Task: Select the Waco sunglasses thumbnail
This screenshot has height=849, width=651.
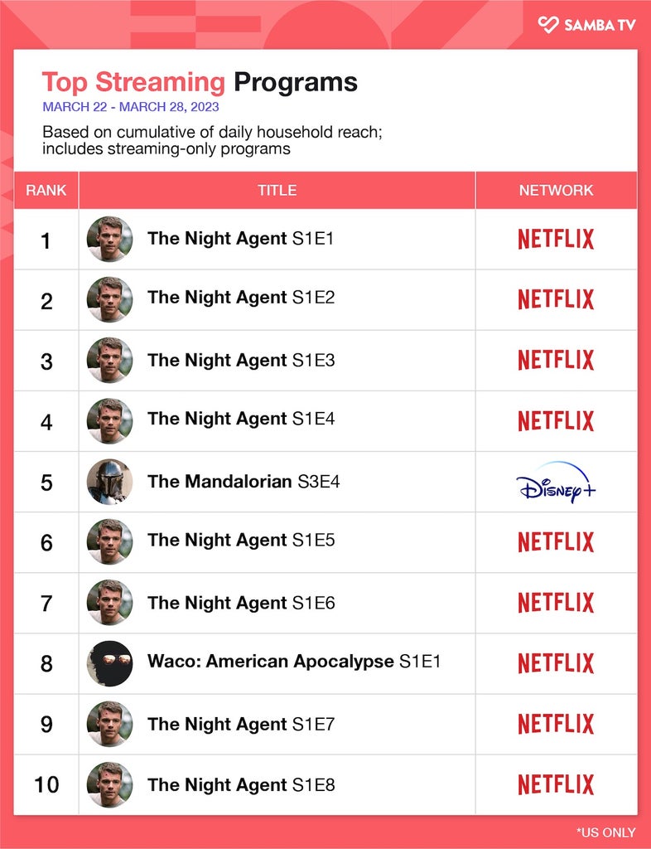Action: (x=110, y=663)
